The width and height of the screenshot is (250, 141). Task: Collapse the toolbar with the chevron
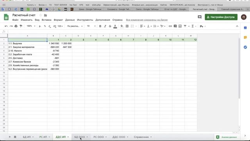point(237,26)
